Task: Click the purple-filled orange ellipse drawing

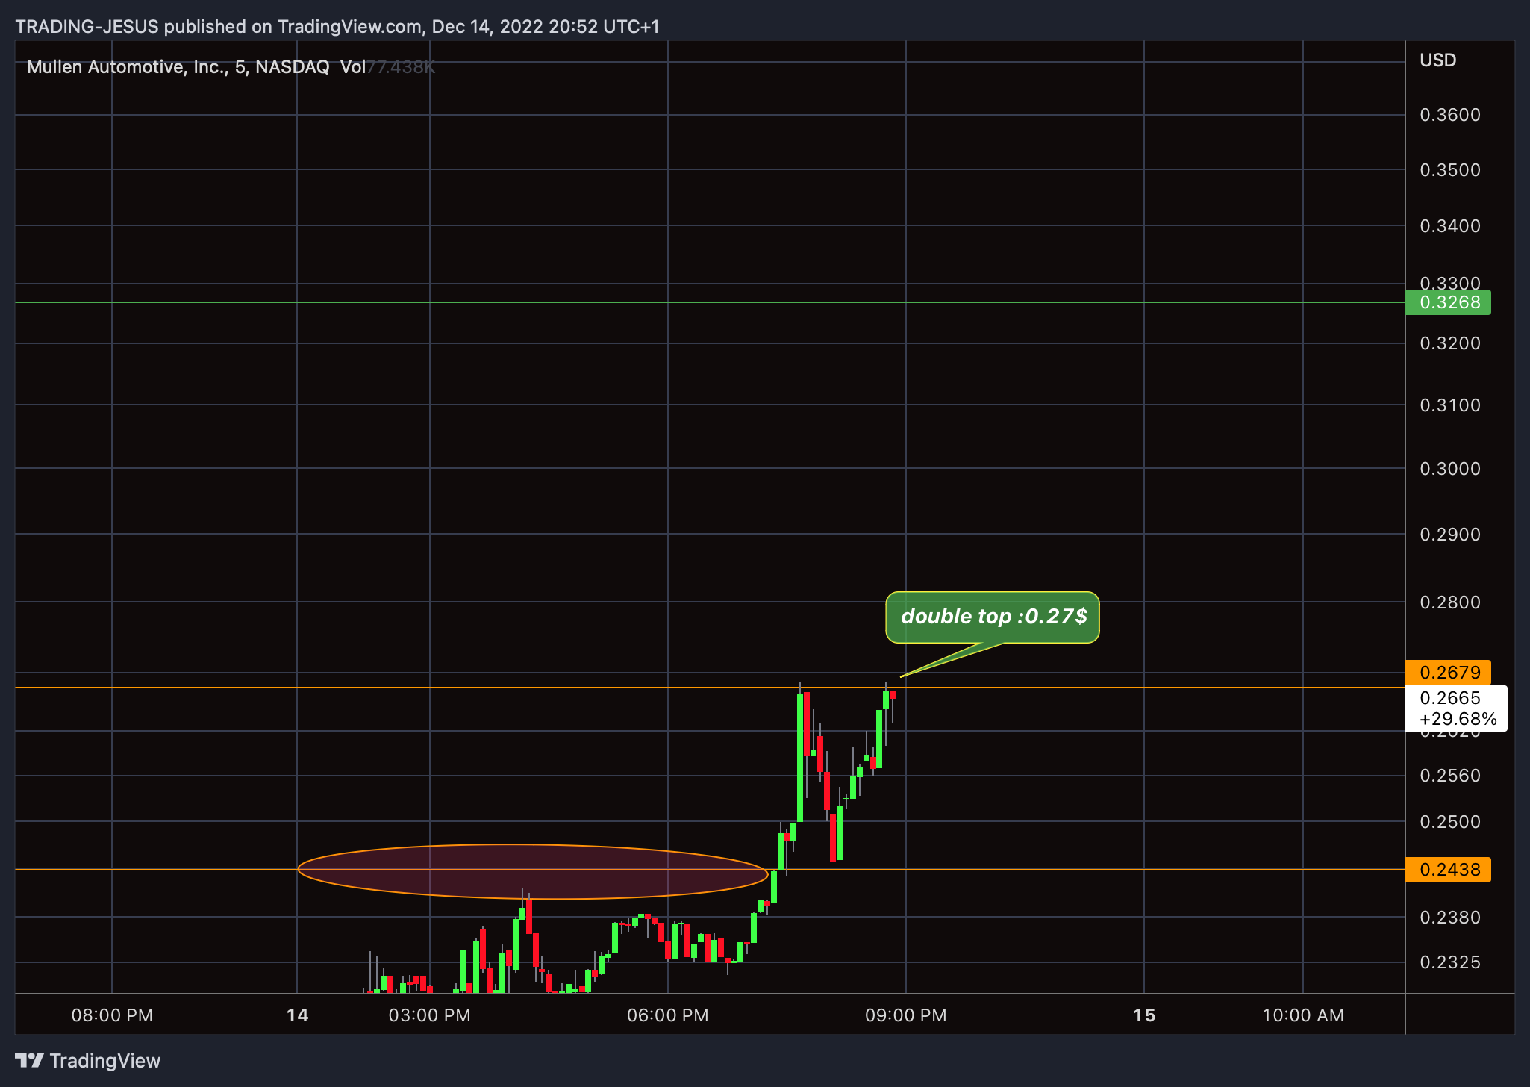Action: pyautogui.click(x=532, y=871)
